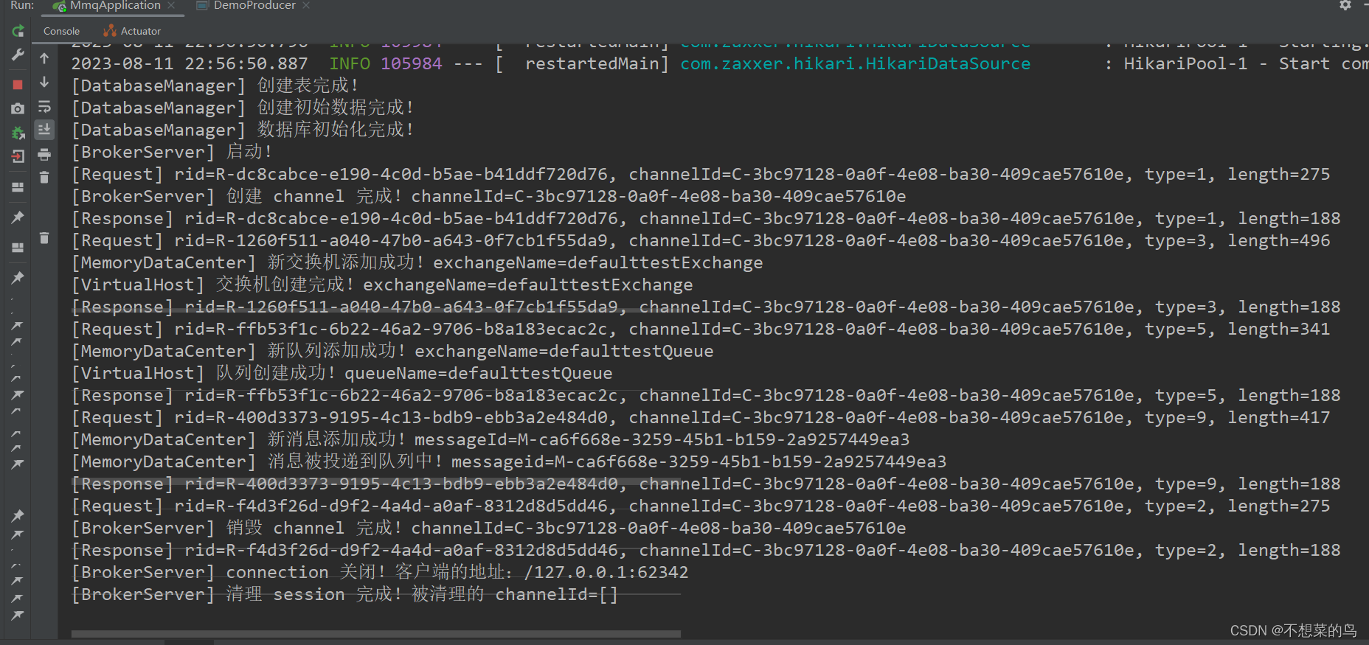Click the VirtualHost queueName=defaulttestQueue line

(x=342, y=373)
